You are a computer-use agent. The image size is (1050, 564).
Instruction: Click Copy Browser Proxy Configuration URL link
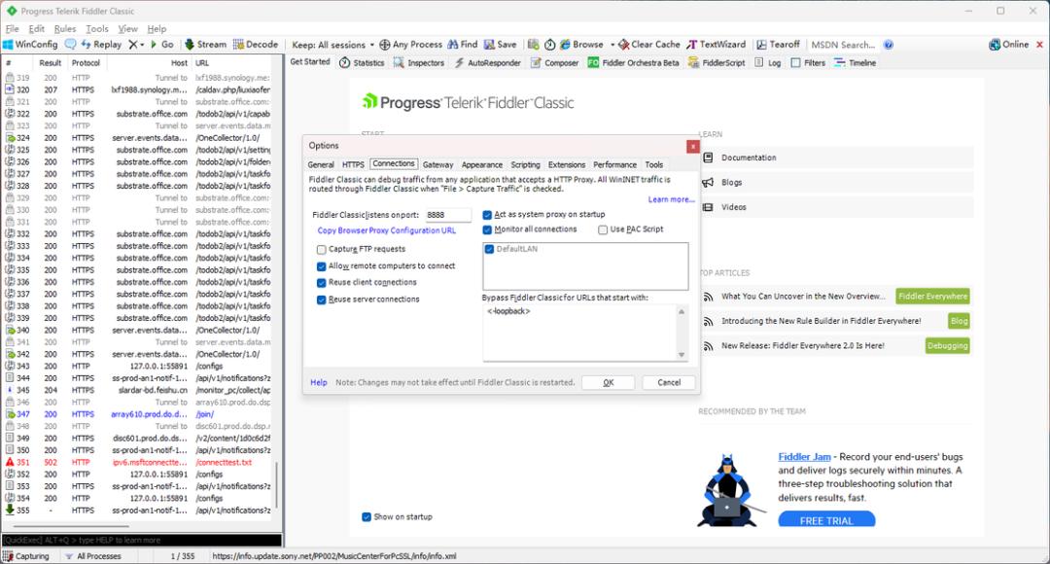386,230
